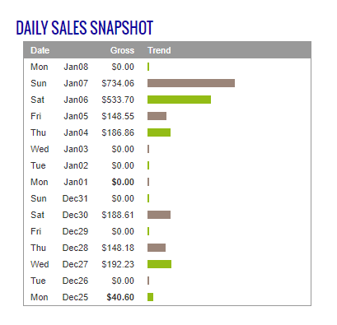Click the $533.70 gross amount
This screenshot has height=325, width=337.
click(x=118, y=100)
